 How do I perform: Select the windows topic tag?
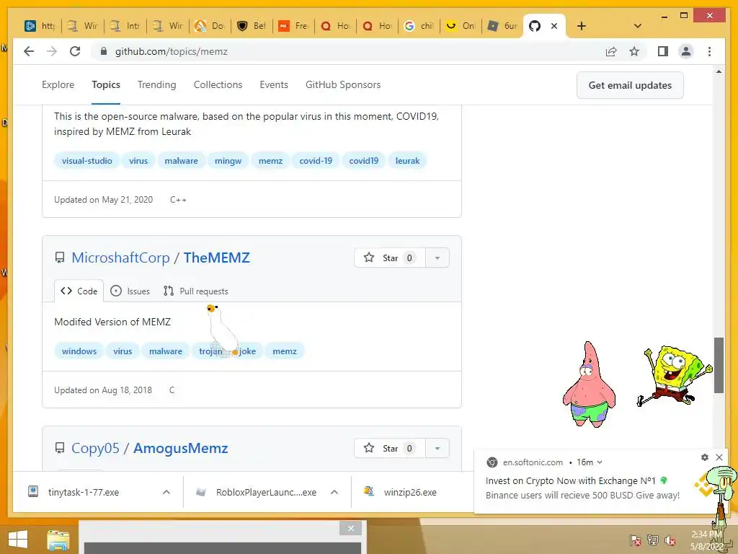pyautogui.click(x=79, y=351)
